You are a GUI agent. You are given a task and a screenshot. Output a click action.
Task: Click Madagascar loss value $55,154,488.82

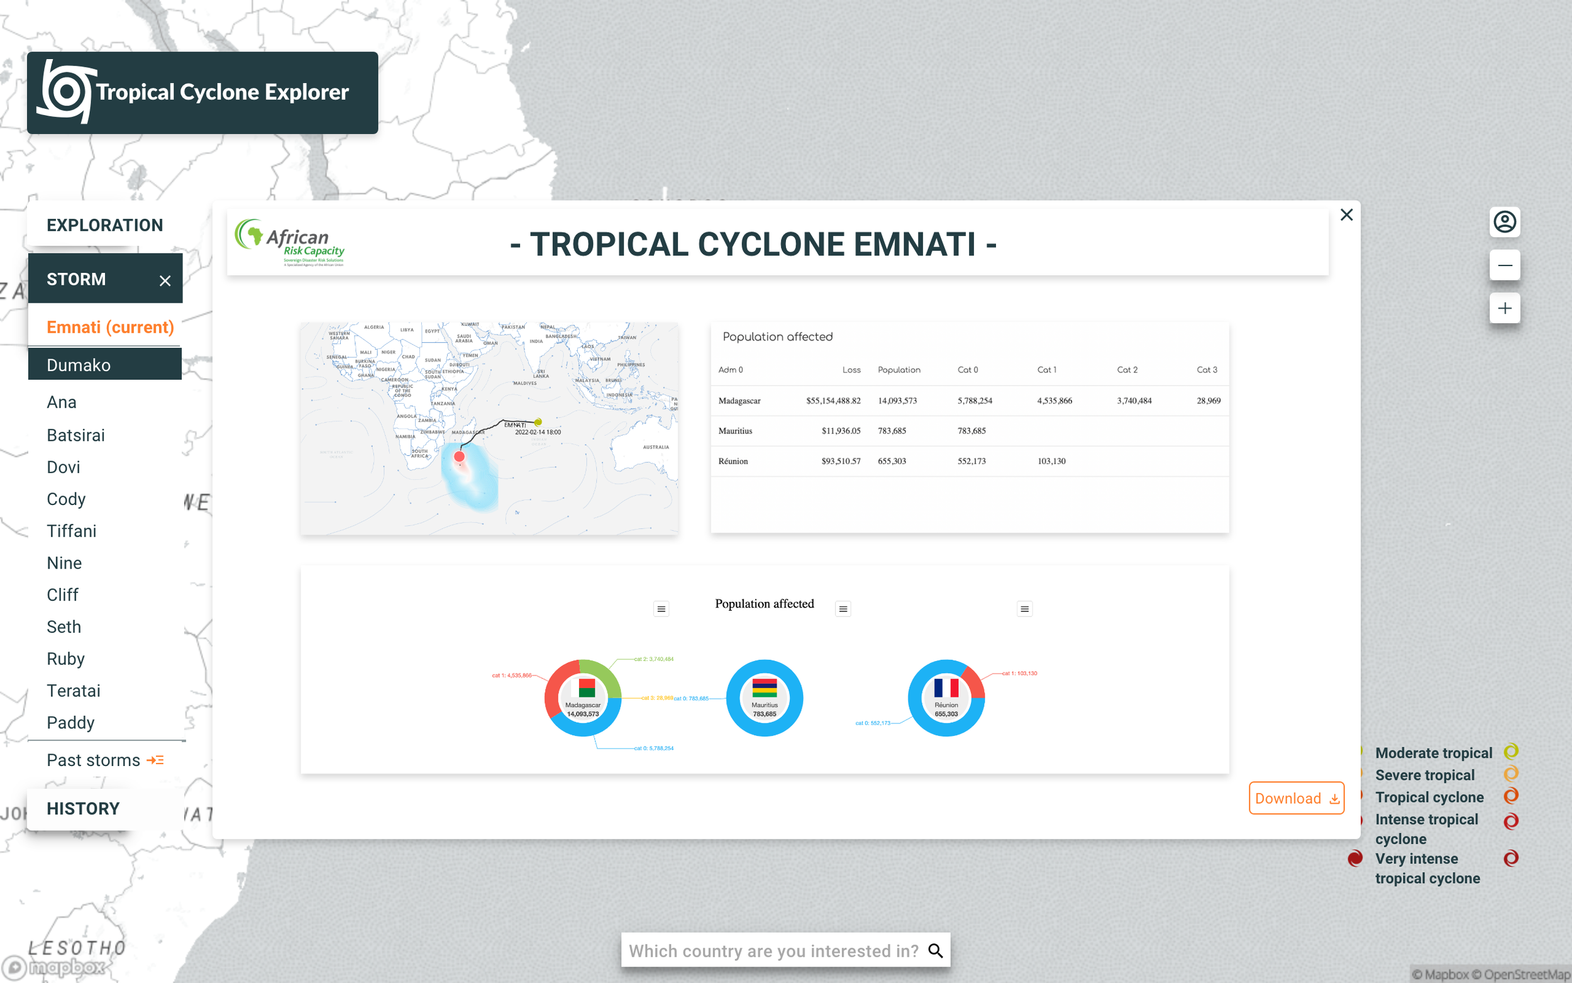click(833, 401)
